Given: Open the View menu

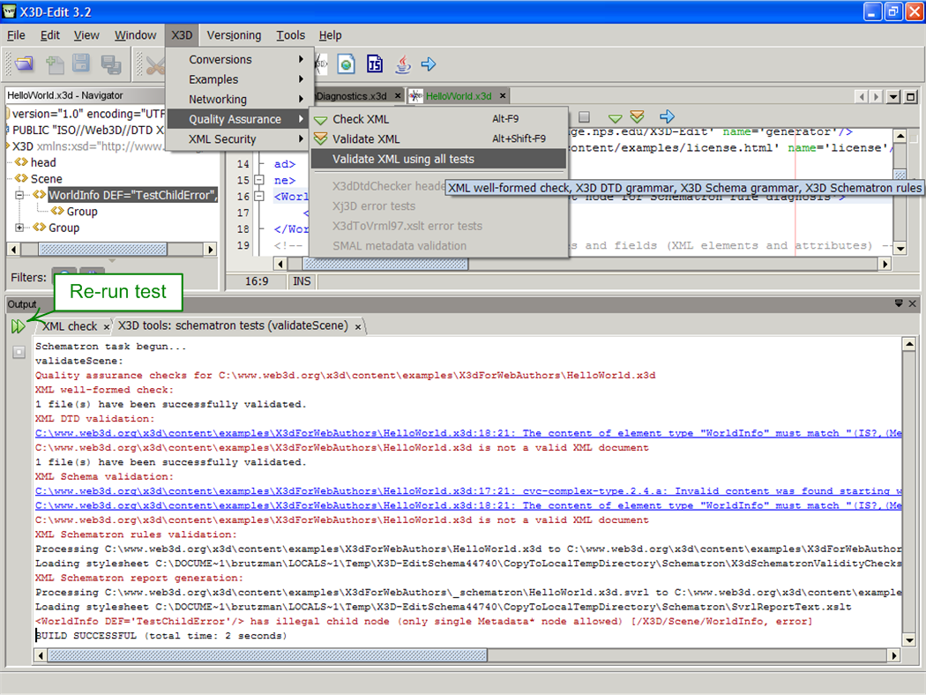Looking at the screenshot, I should [86, 35].
